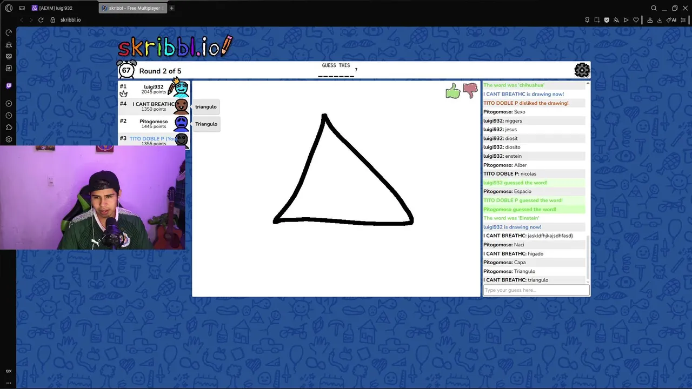Dislike the drawing with thumbs down
The width and height of the screenshot is (692, 389).
(x=470, y=90)
